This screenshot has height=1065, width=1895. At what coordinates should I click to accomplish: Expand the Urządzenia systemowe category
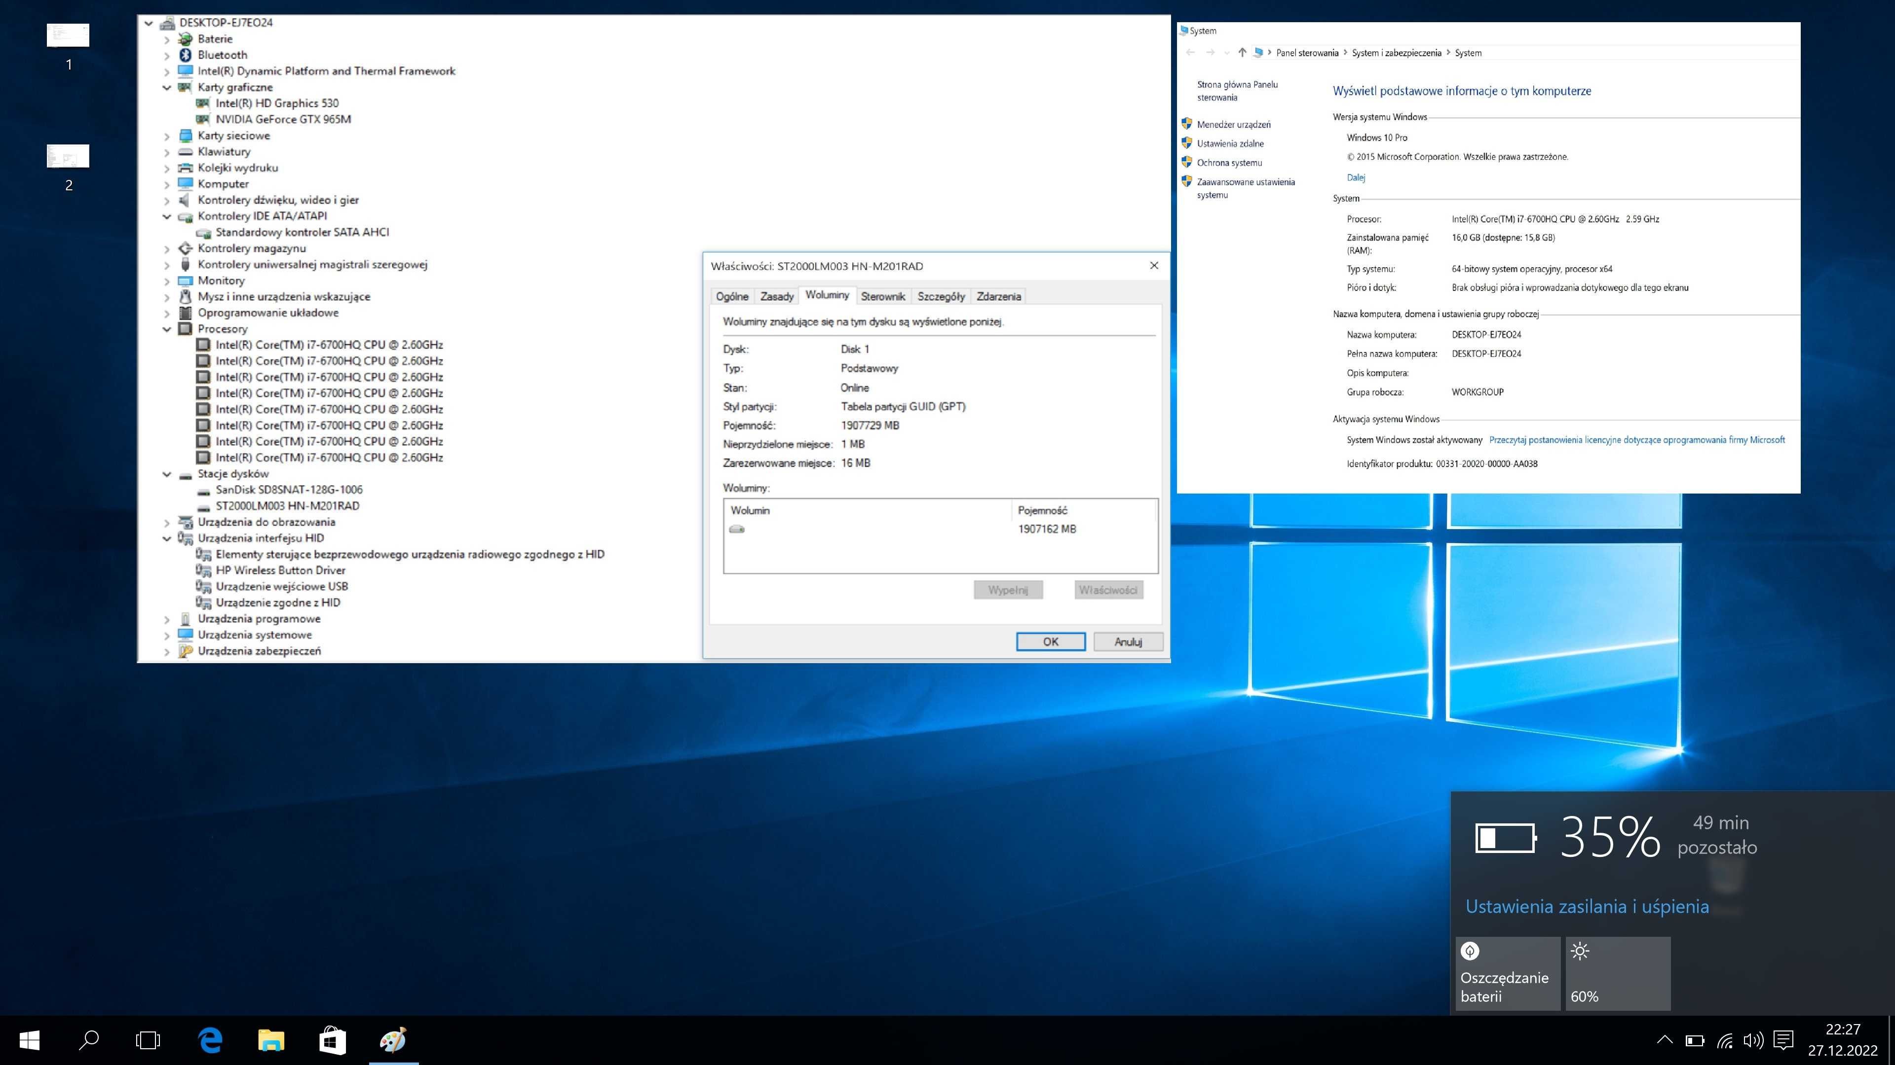pyautogui.click(x=167, y=635)
